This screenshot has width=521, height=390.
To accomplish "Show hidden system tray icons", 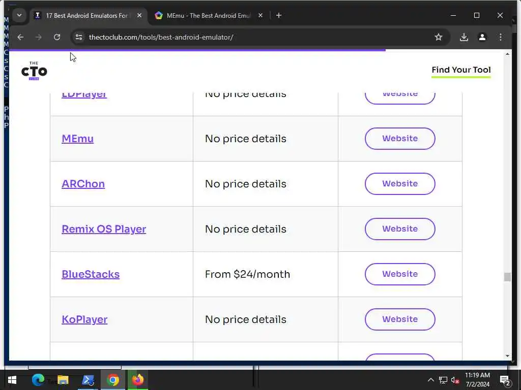I will click(x=430, y=380).
